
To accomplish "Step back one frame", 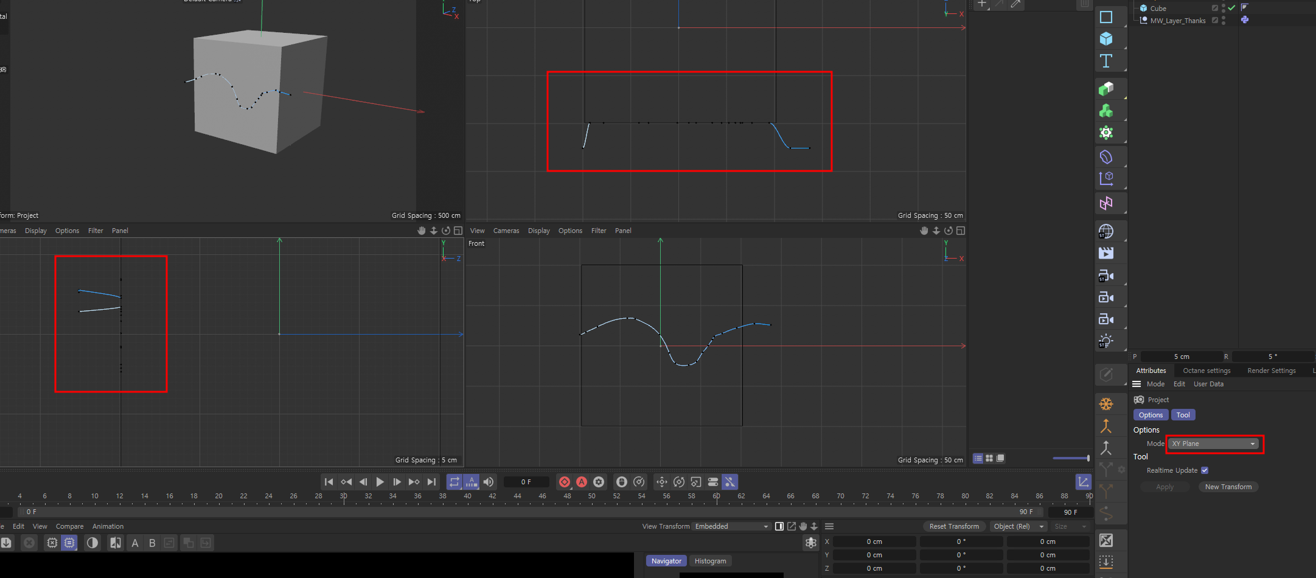I will pos(363,482).
